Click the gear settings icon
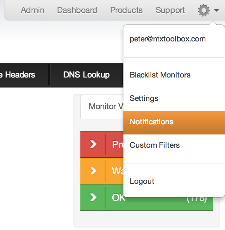Screen dimensions: 225x230 pyautogui.click(x=204, y=11)
